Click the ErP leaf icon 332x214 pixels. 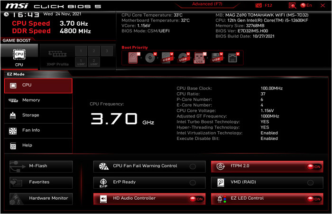(x=103, y=183)
